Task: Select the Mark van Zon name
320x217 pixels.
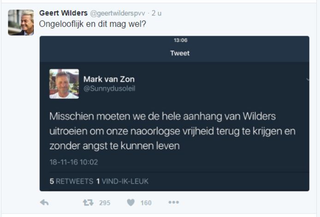Action: (109, 79)
